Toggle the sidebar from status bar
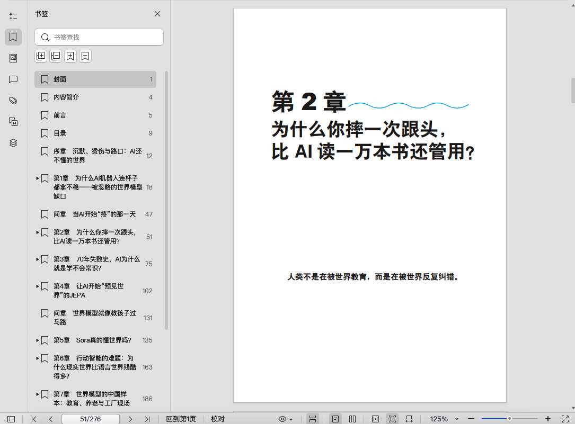This screenshot has width=575, height=424. pos(11,419)
